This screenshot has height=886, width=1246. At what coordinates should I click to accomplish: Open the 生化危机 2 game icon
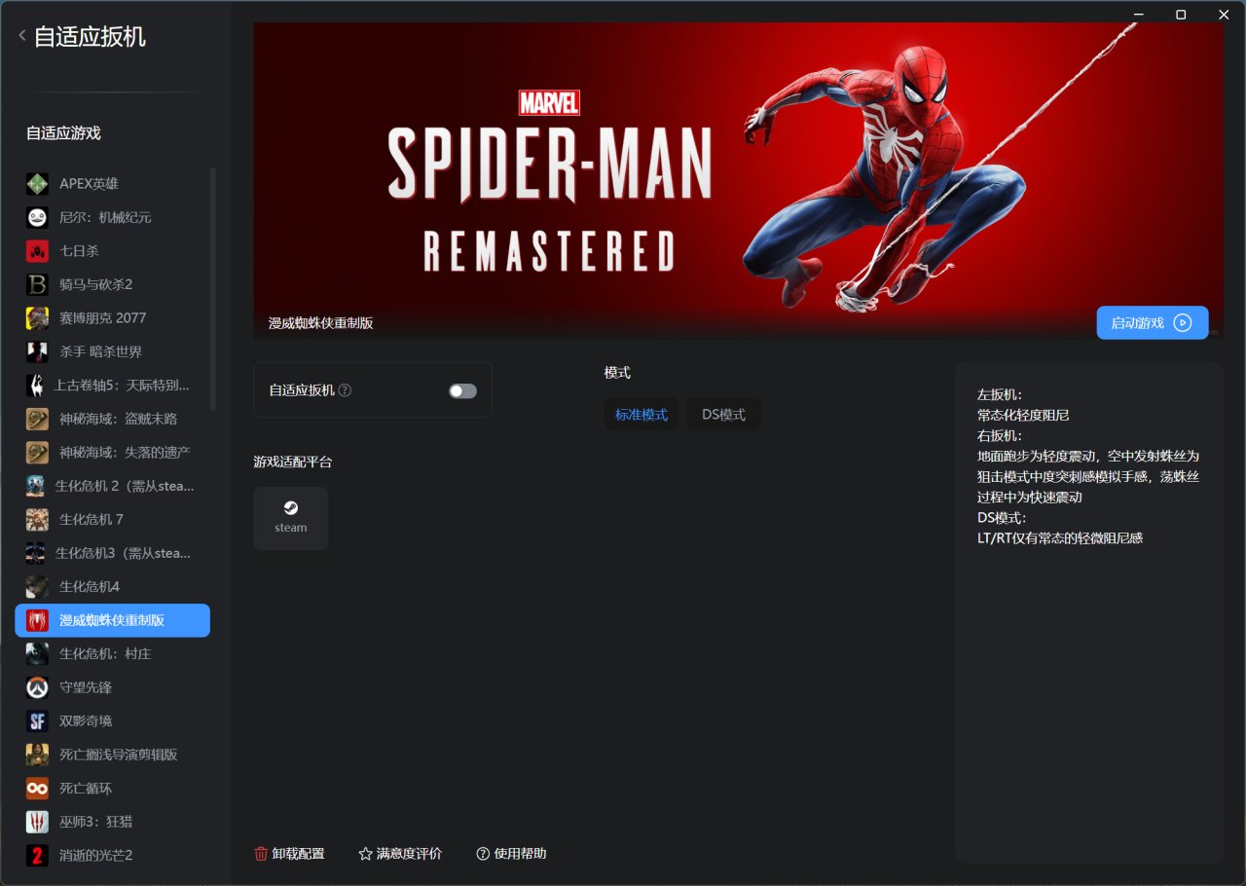tap(37, 486)
